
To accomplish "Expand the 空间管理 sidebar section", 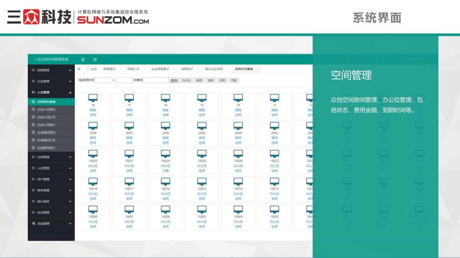I will [x=51, y=157].
